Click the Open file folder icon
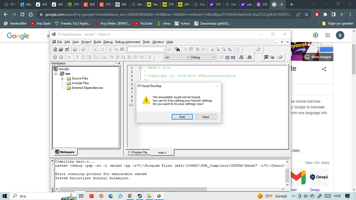This screenshot has width=356, height=200. coord(61,49)
